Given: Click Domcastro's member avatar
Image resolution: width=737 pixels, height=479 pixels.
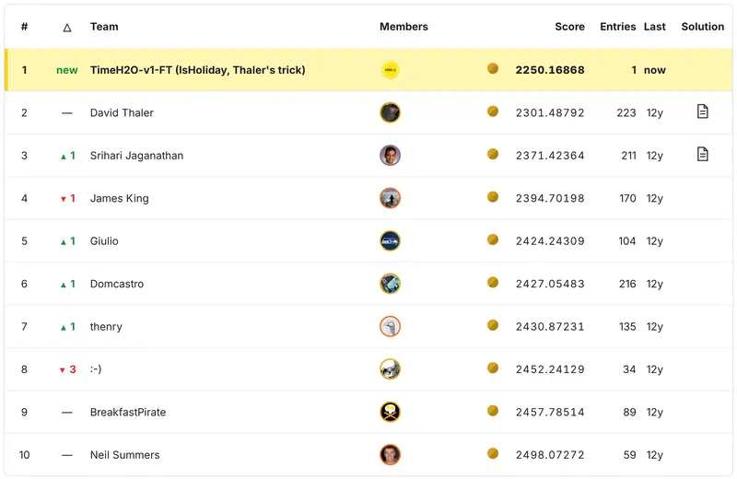Looking at the screenshot, I should [x=390, y=284].
